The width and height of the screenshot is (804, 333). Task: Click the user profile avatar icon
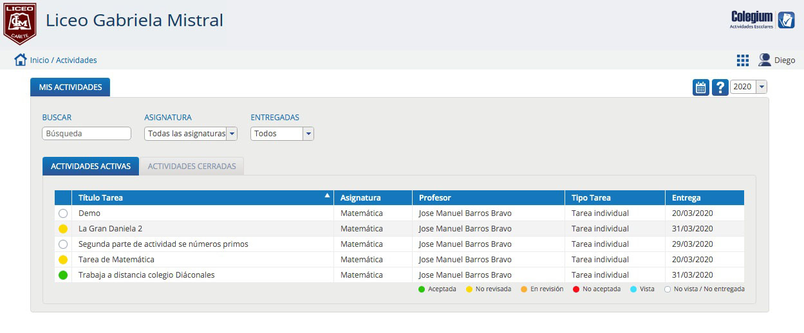click(x=765, y=60)
